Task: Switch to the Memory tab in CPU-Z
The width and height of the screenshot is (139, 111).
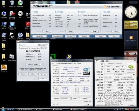Action: (70, 63)
